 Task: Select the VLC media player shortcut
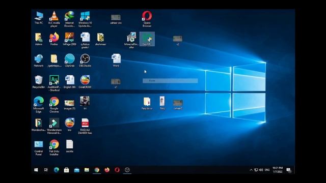pos(54,19)
